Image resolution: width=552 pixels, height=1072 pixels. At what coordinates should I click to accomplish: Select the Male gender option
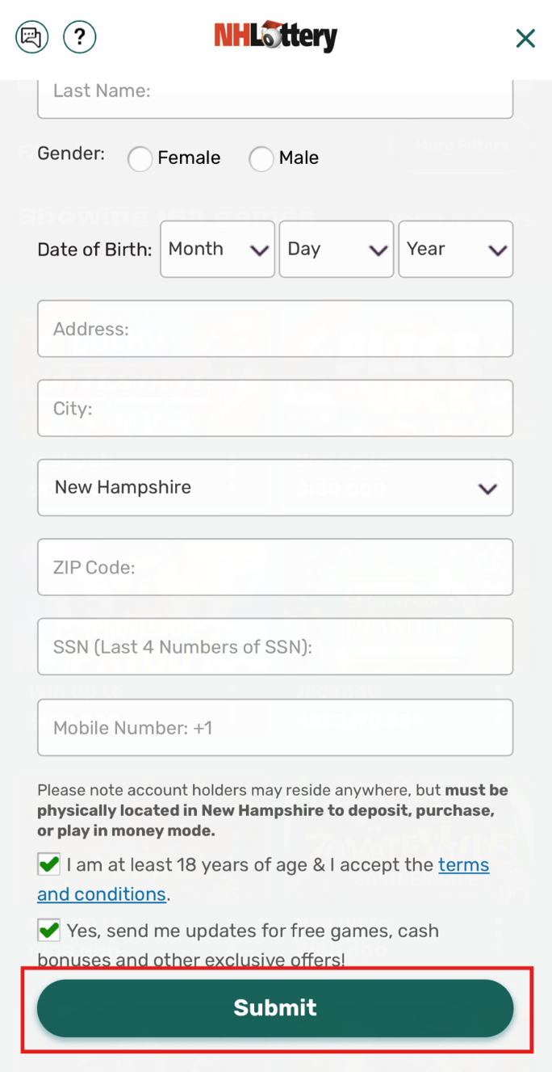pyautogui.click(x=261, y=159)
